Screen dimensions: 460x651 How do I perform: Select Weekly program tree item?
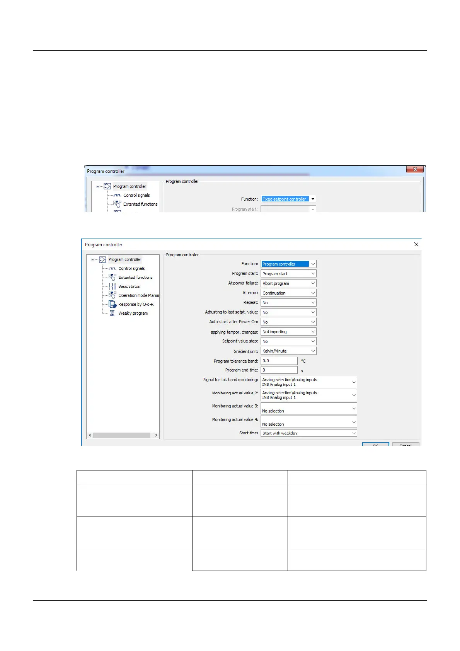133,313
